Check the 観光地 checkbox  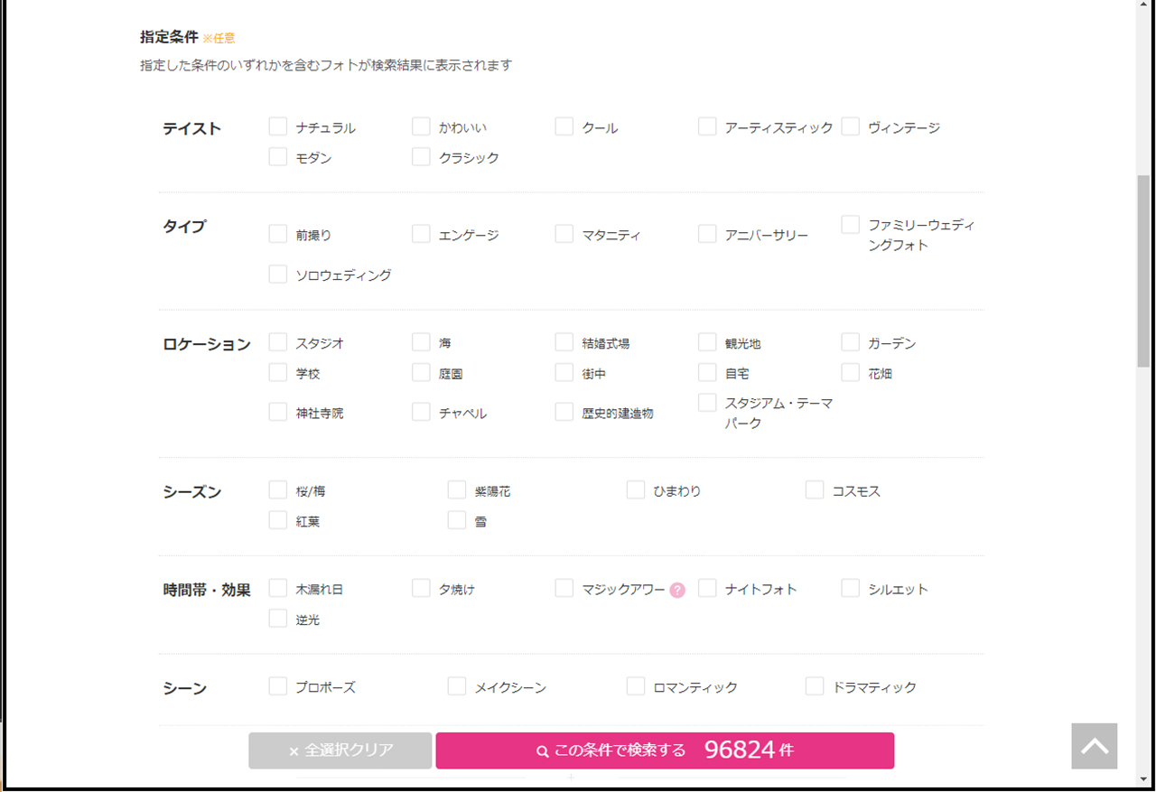click(707, 342)
